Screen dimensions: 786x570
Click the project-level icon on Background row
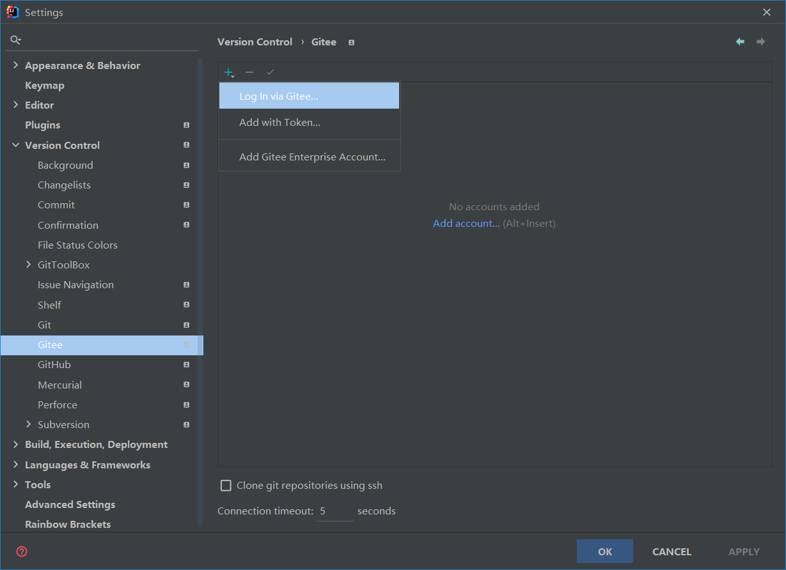(x=186, y=166)
